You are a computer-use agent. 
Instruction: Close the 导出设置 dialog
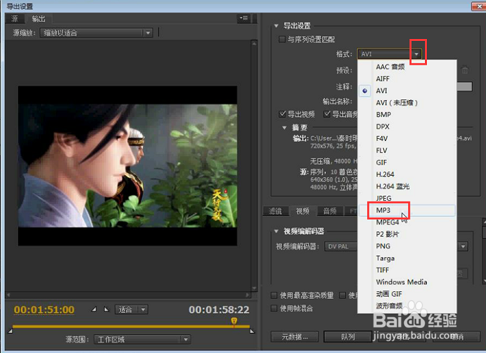click(478, 6)
